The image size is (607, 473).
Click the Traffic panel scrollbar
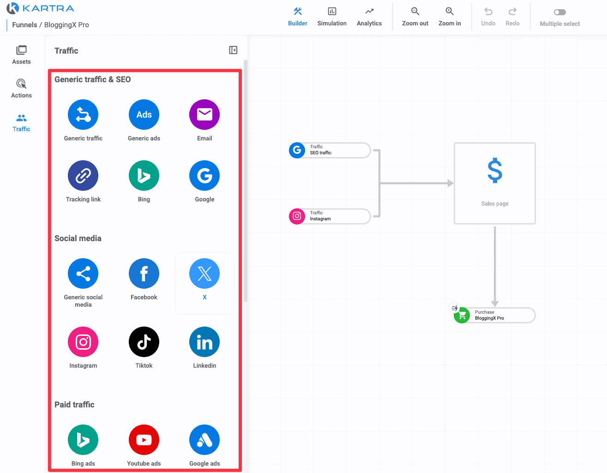click(246, 180)
